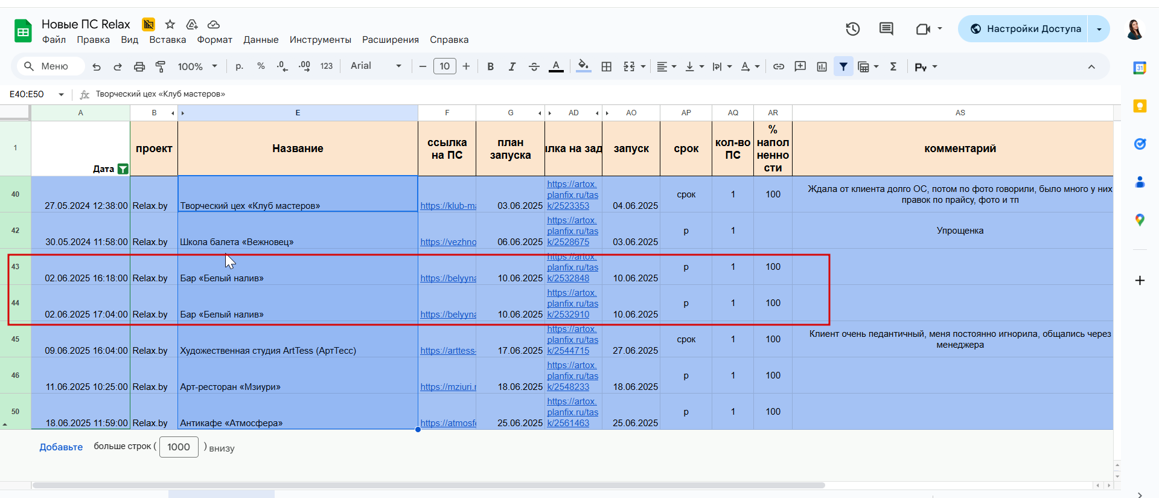This screenshot has height=498, width=1159.
Task: Open Данные menu
Action: [261, 40]
